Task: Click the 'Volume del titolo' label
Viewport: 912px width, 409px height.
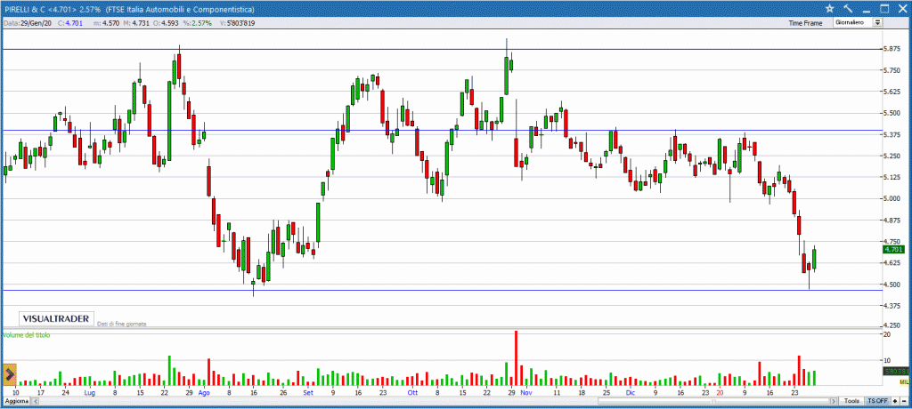Action: pos(27,335)
